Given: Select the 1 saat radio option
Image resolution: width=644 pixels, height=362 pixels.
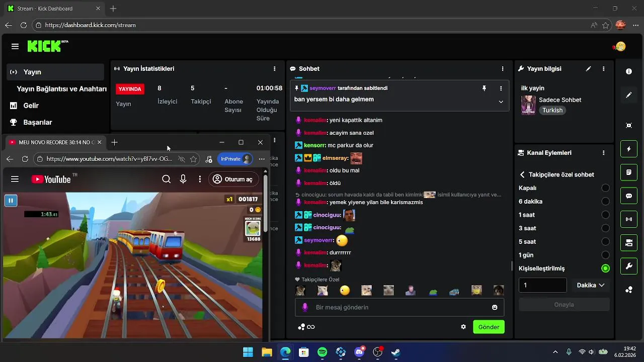Looking at the screenshot, I should click(x=605, y=215).
